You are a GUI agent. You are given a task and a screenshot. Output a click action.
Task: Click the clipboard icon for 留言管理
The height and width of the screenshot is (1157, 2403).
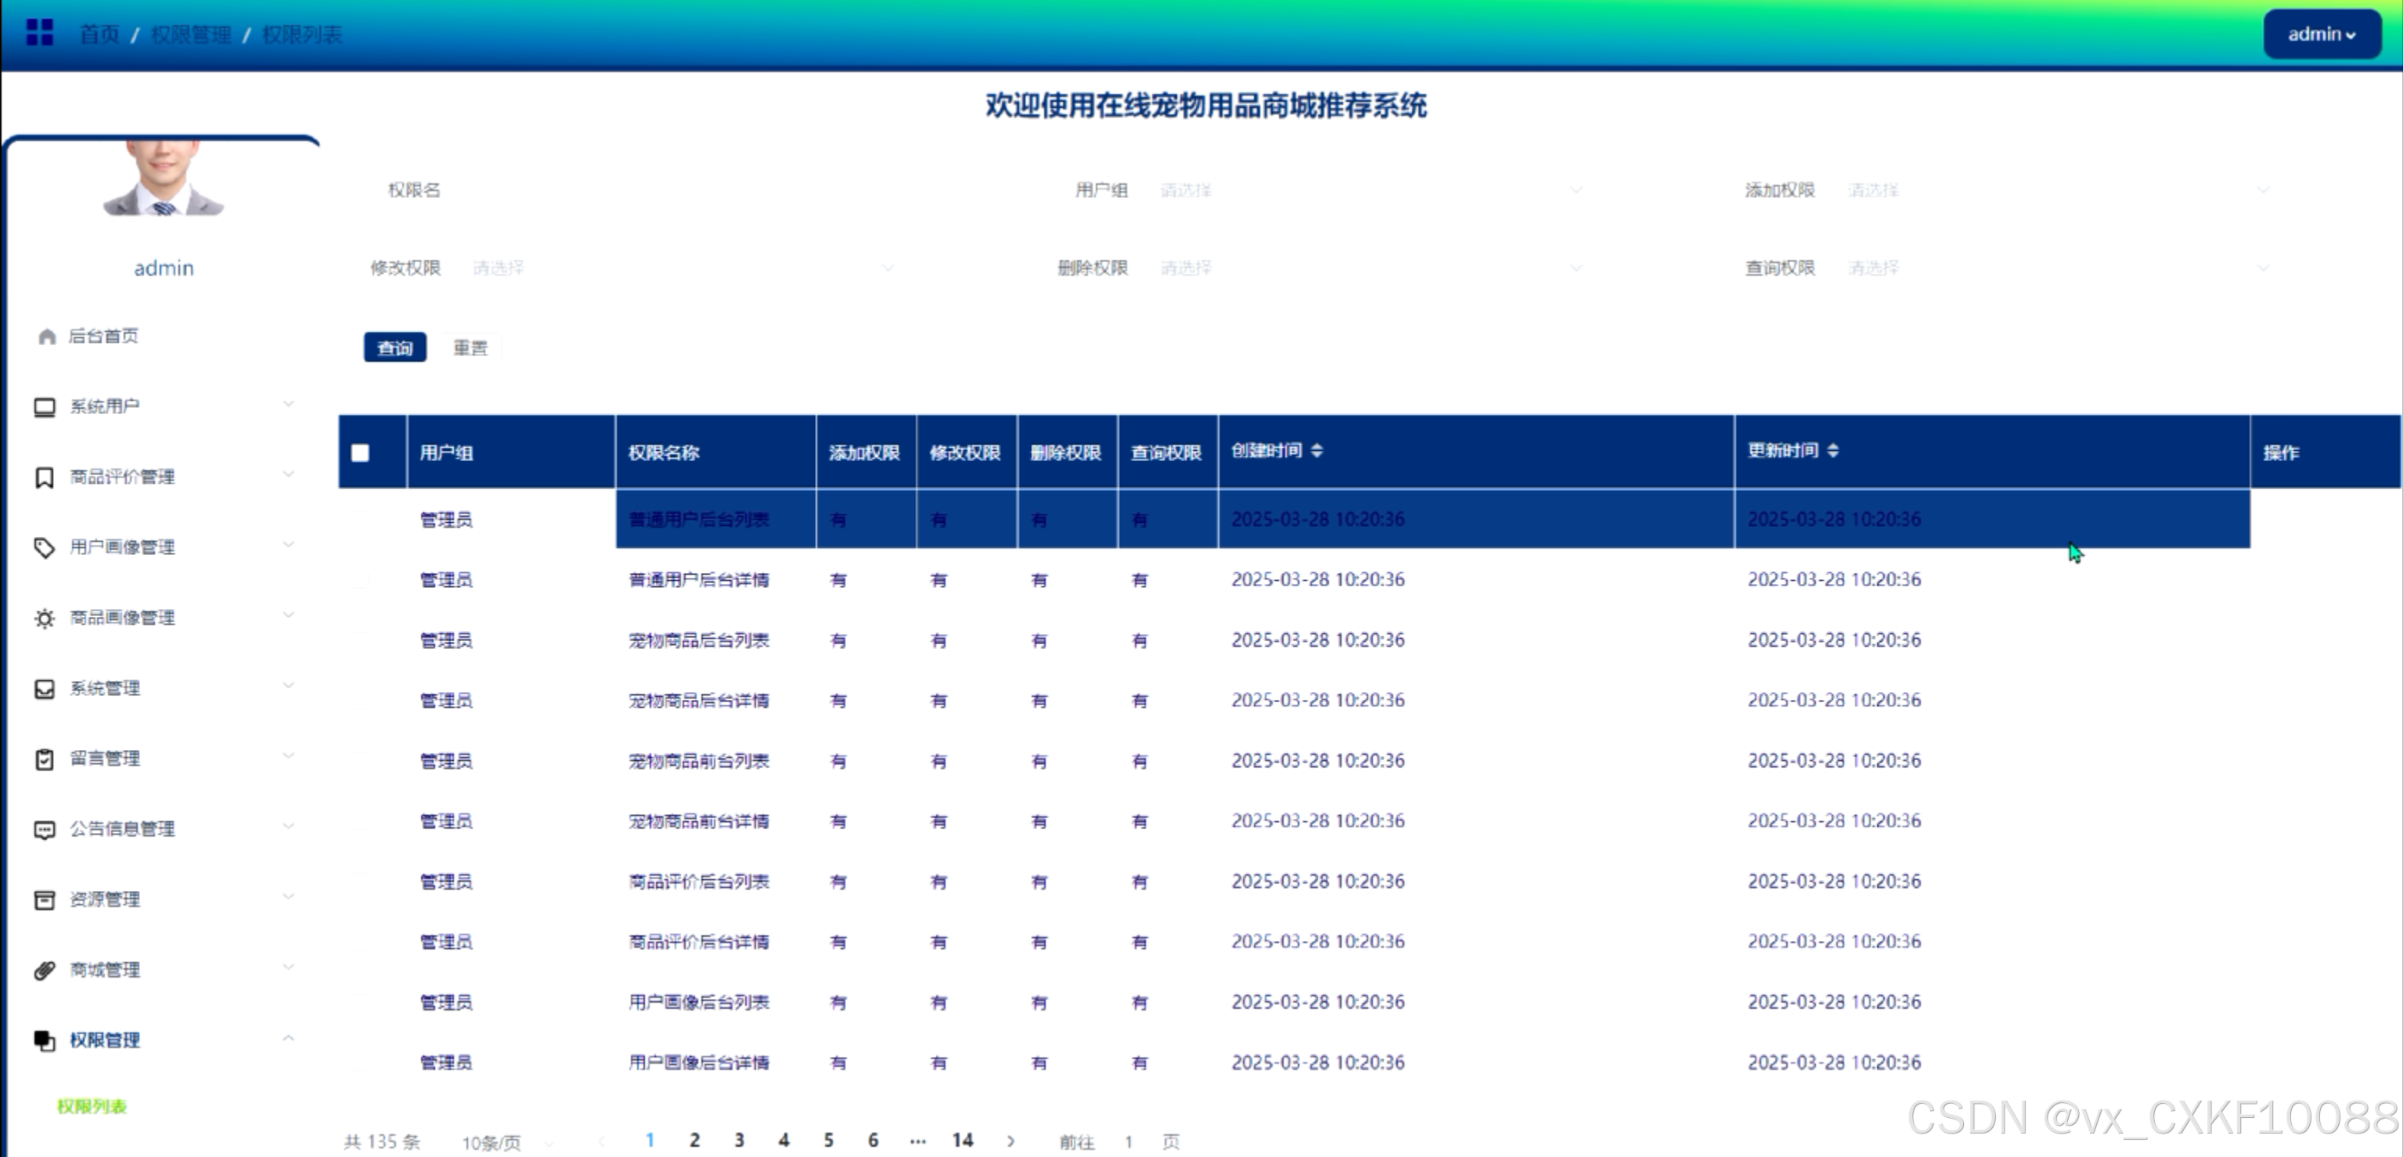[44, 759]
